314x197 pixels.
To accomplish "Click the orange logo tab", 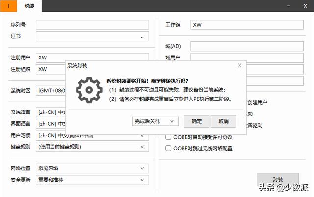I will coord(9,6).
